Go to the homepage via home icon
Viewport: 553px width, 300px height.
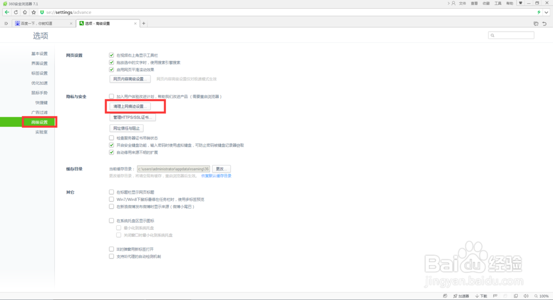[x=25, y=12]
